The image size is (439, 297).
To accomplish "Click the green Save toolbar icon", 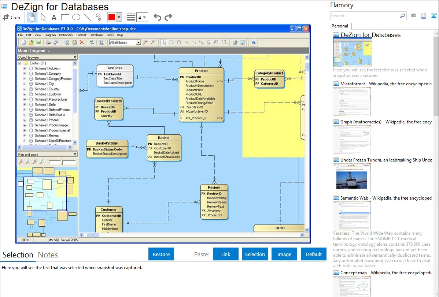I will coord(38,42).
